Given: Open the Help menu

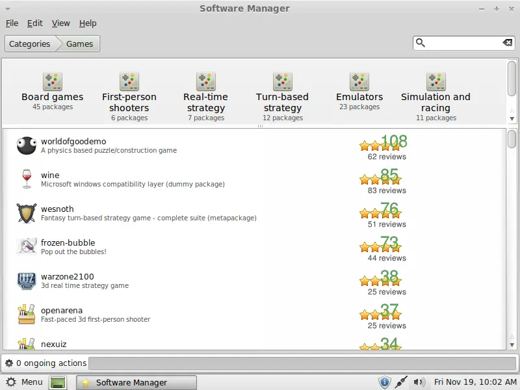Looking at the screenshot, I should coord(88,23).
